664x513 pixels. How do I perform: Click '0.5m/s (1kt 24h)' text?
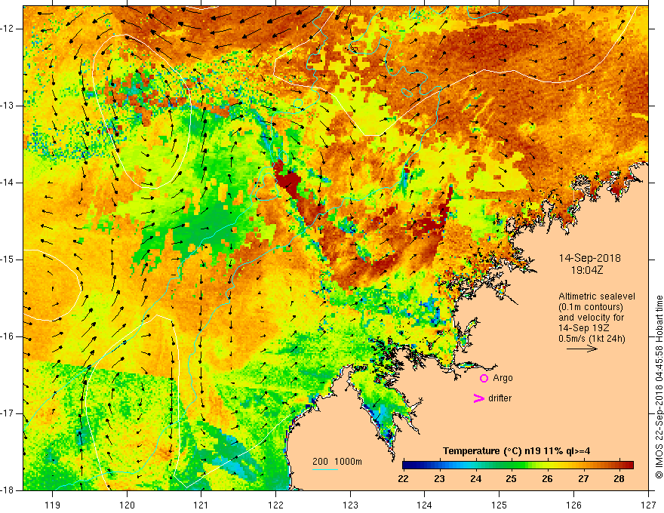point(592,339)
